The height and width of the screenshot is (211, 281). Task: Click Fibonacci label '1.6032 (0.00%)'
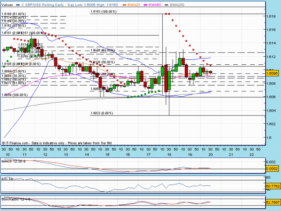pos(102,113)
